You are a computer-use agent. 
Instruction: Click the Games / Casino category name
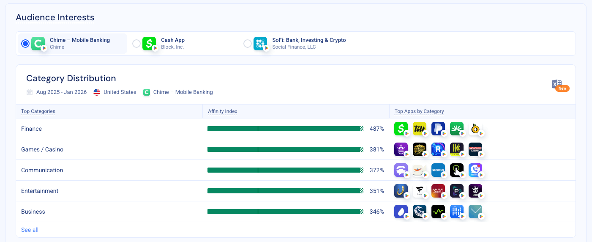(42, 149)
